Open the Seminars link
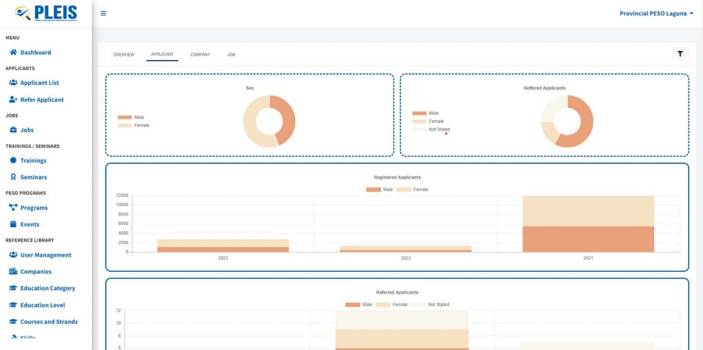Image resolution: width=703 pixels, height=350 pixels. 34,177
